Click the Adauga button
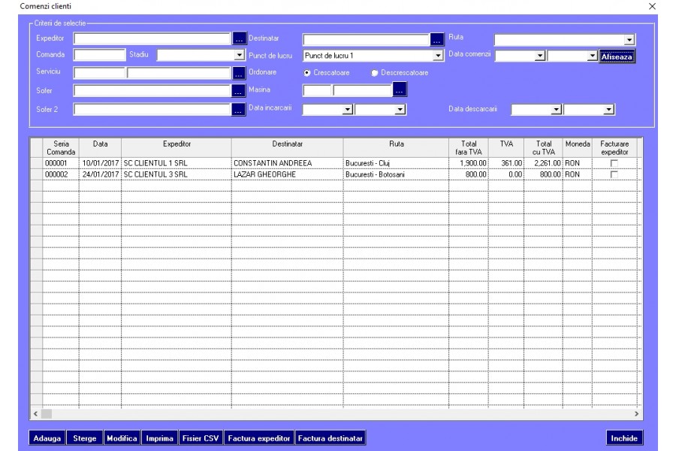The image size is (676, 451). (47, 438)
